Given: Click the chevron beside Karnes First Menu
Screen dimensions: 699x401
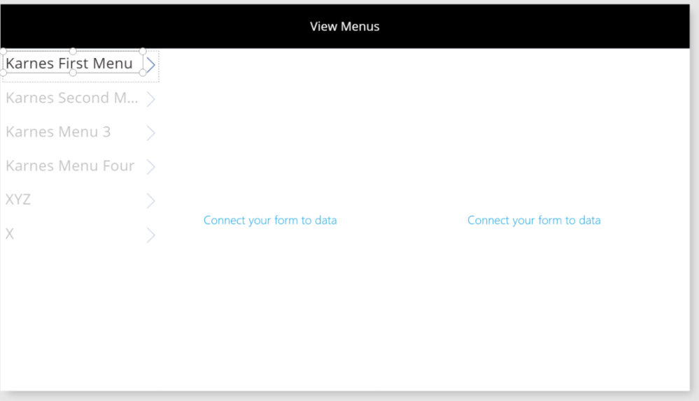Looking at the screenshot, I should [150, 66].
